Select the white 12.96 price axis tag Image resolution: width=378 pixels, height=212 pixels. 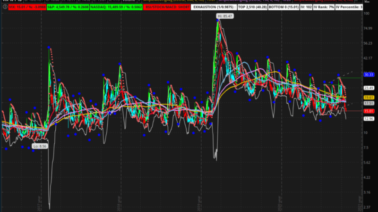[369, 119]
